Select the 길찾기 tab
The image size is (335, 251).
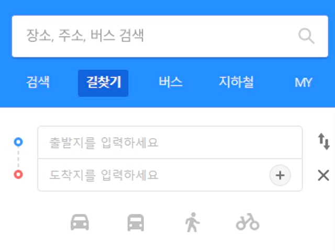click(x=103, y=83)
